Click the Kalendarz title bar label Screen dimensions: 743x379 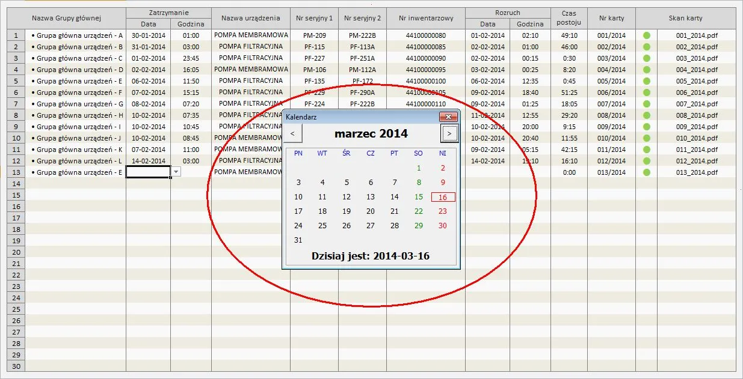(301, 117)
